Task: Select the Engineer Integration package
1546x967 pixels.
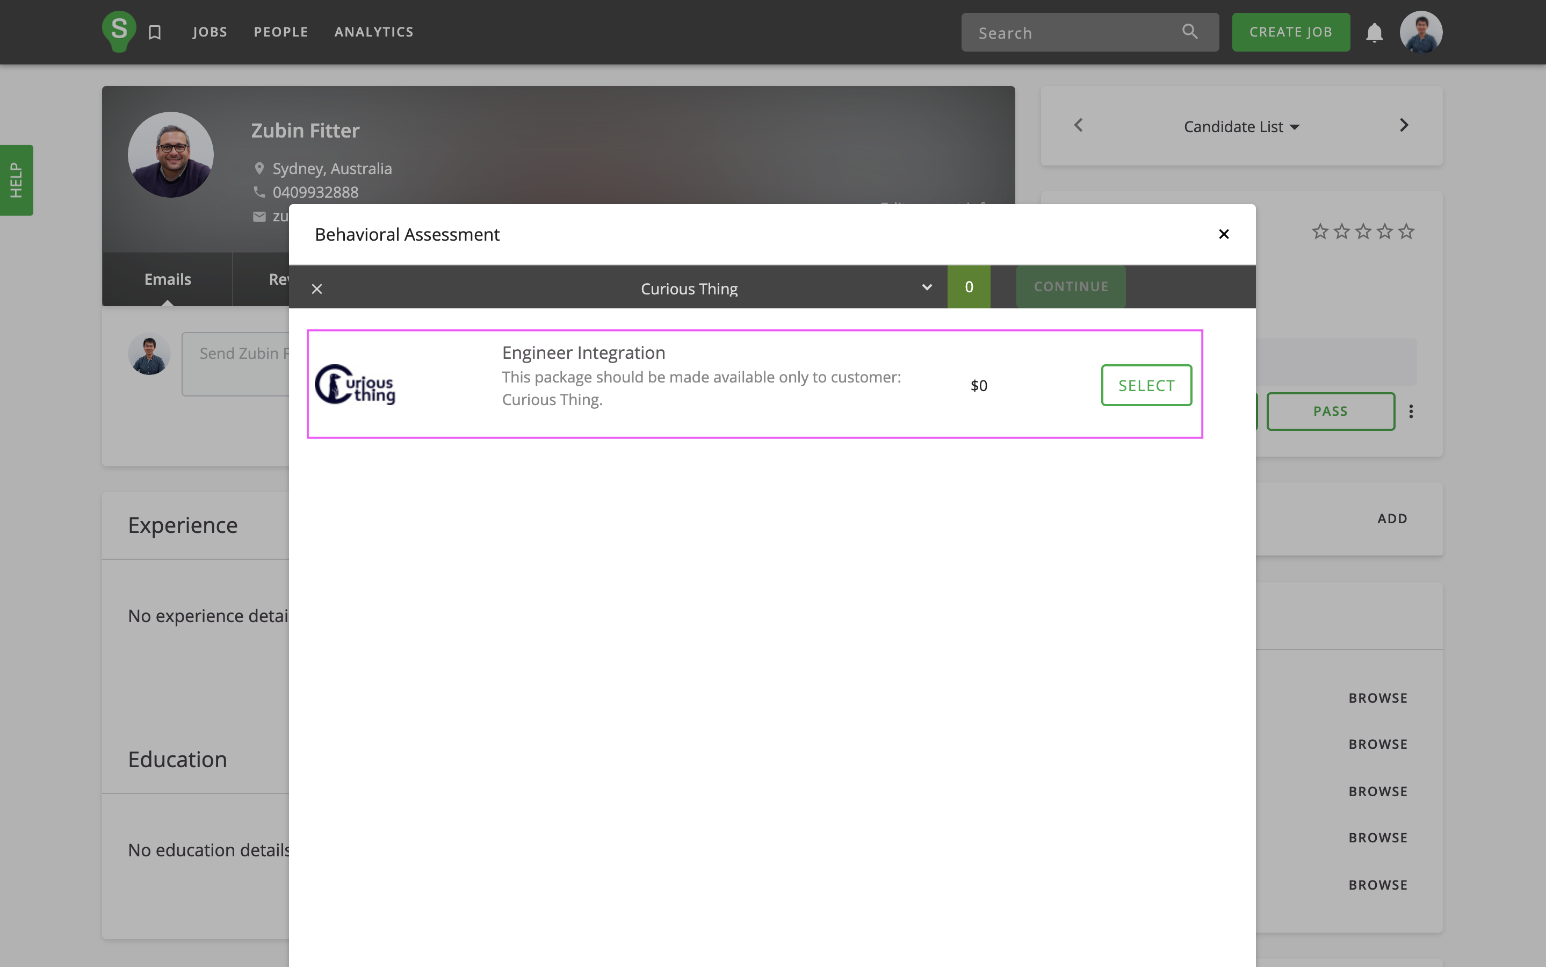Action: [x=1146, y=385]
